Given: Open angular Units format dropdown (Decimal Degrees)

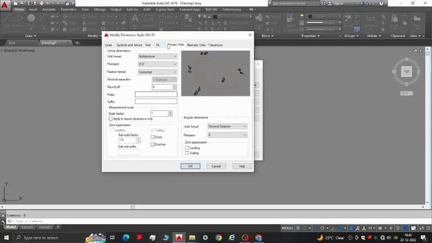Looking at the screenshot, I should click(x=227, y=126).
